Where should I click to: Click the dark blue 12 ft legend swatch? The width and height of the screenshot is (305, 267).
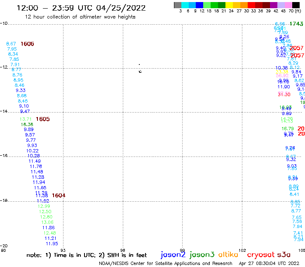click(x=199, y=5)
